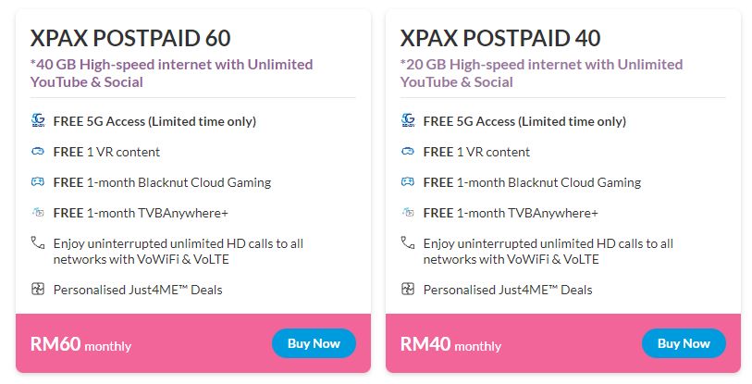Click the 20 GB High-speed internet subtitle
Image resolution: width=752 pixels, height=384 pixels.
click(x=541, y=73)
